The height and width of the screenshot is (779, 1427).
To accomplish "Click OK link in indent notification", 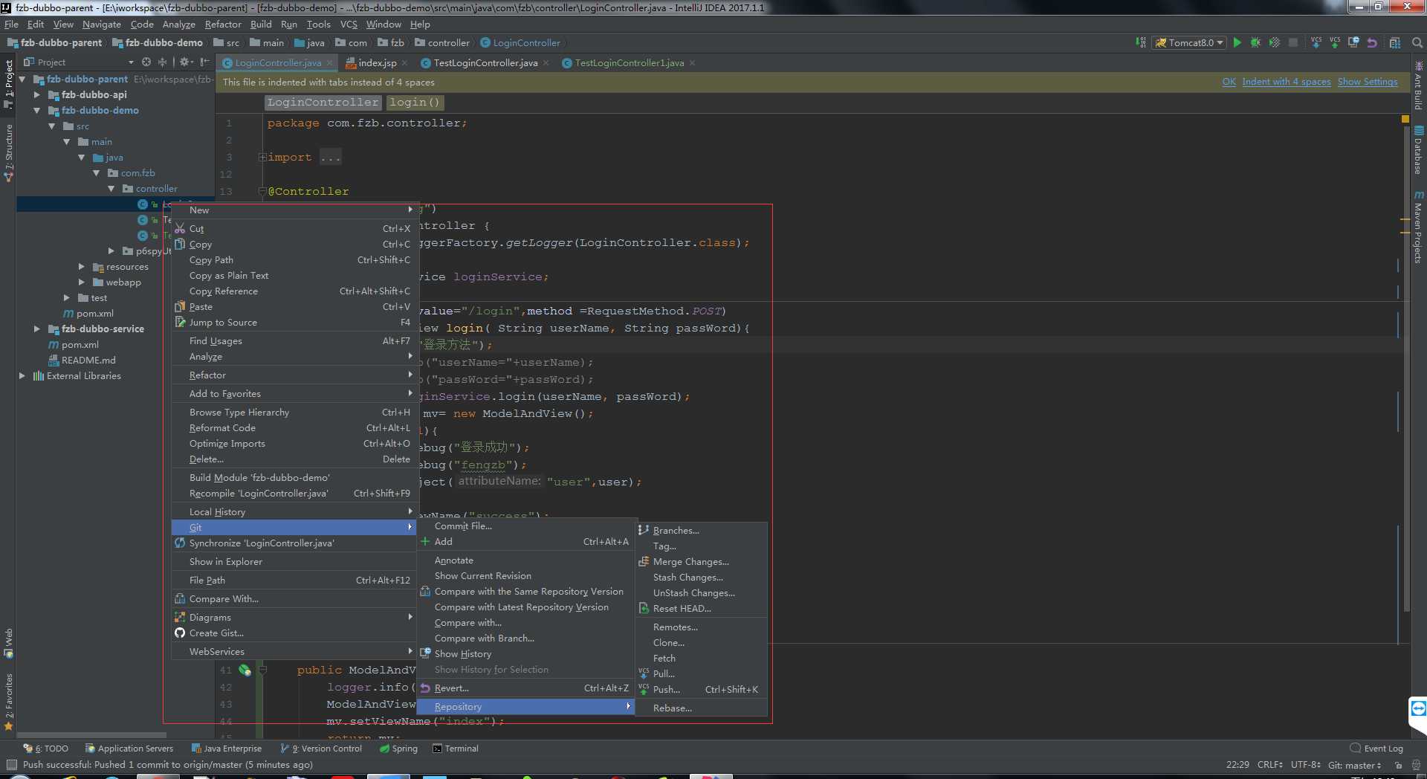I will pyautogui.click(x=1229, y=82).
